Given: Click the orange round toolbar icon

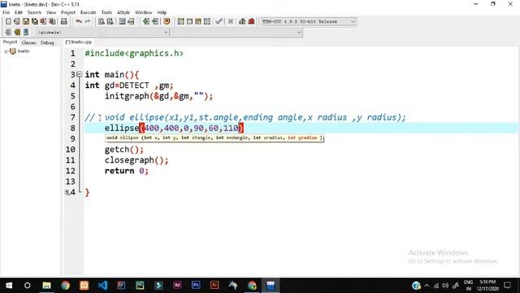Looking at the screenshot, I should point(167,22).
